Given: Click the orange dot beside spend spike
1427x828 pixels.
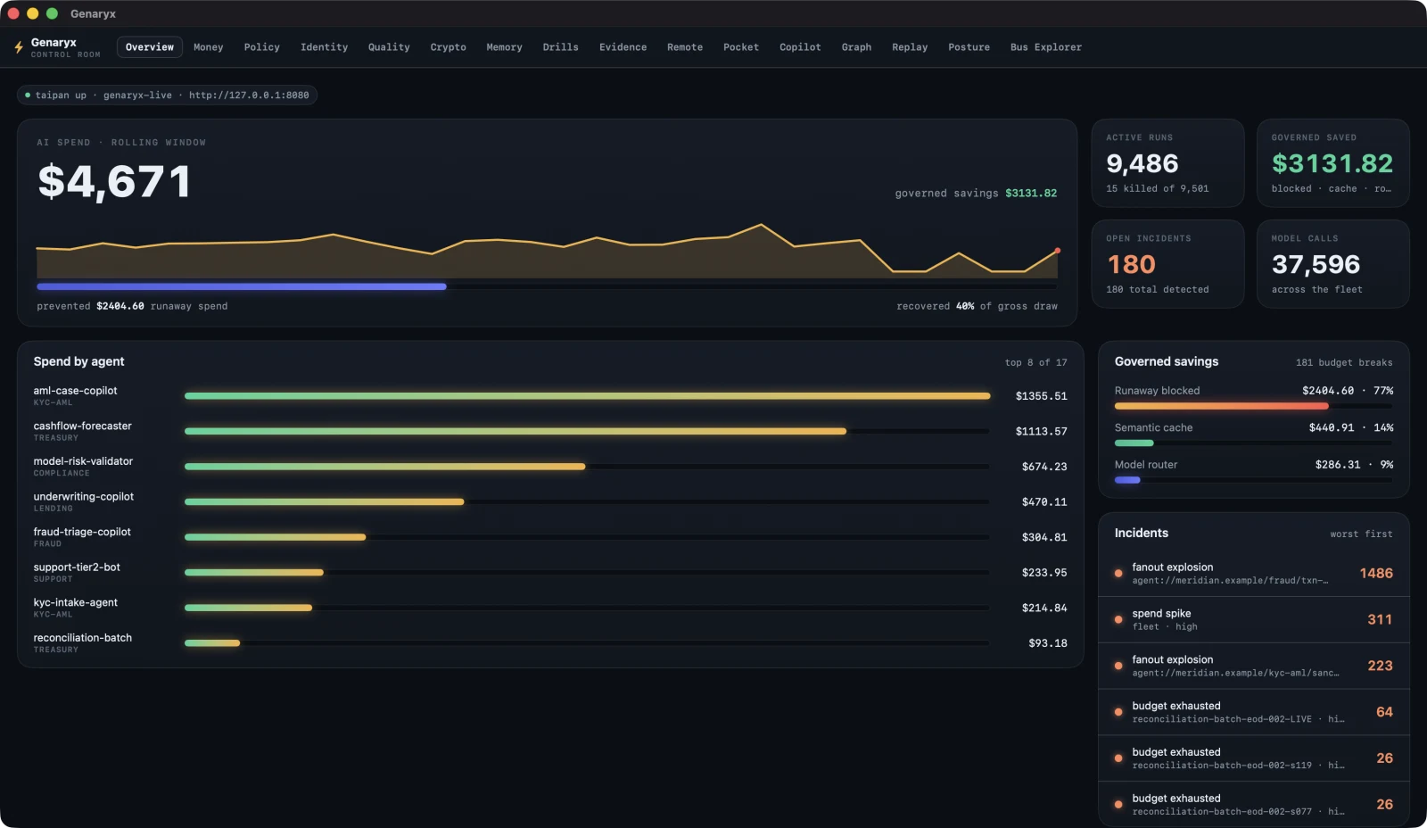Looking at the screenshot, I should tap(1118, 619).
